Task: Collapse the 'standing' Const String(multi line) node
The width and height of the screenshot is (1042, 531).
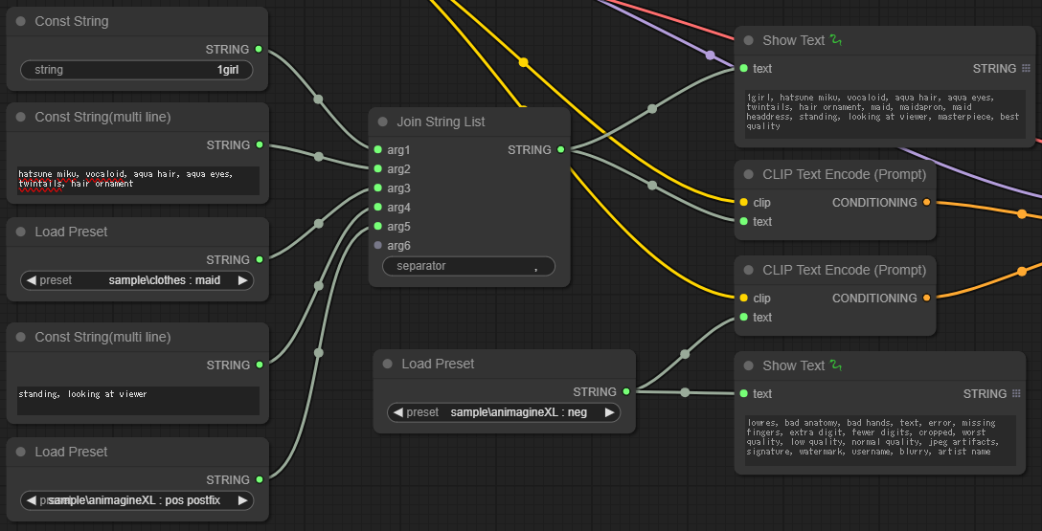Action: (x=21, y=337)
